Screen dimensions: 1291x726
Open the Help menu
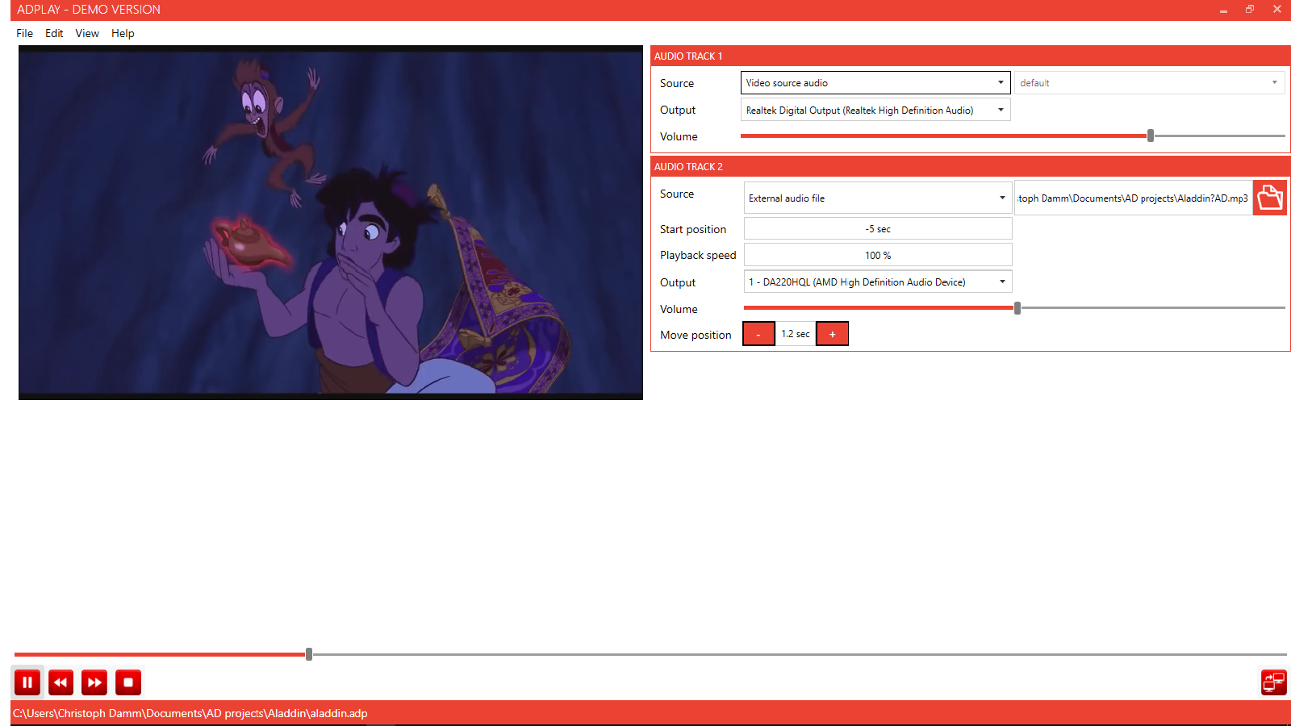[x=123, y=33]
